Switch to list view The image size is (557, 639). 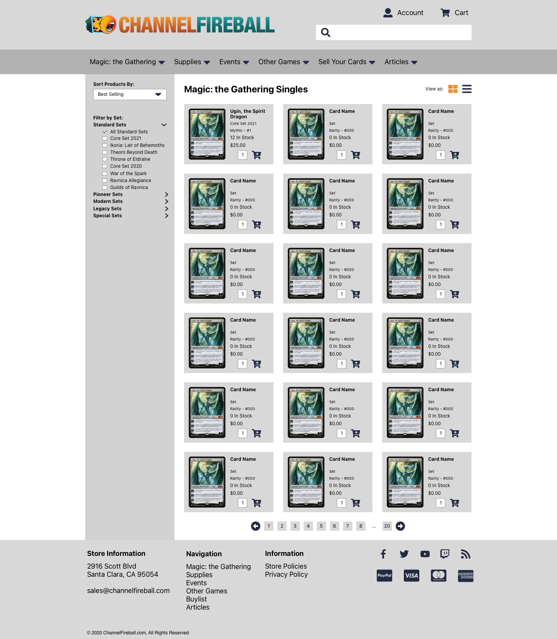coord(467,89)
